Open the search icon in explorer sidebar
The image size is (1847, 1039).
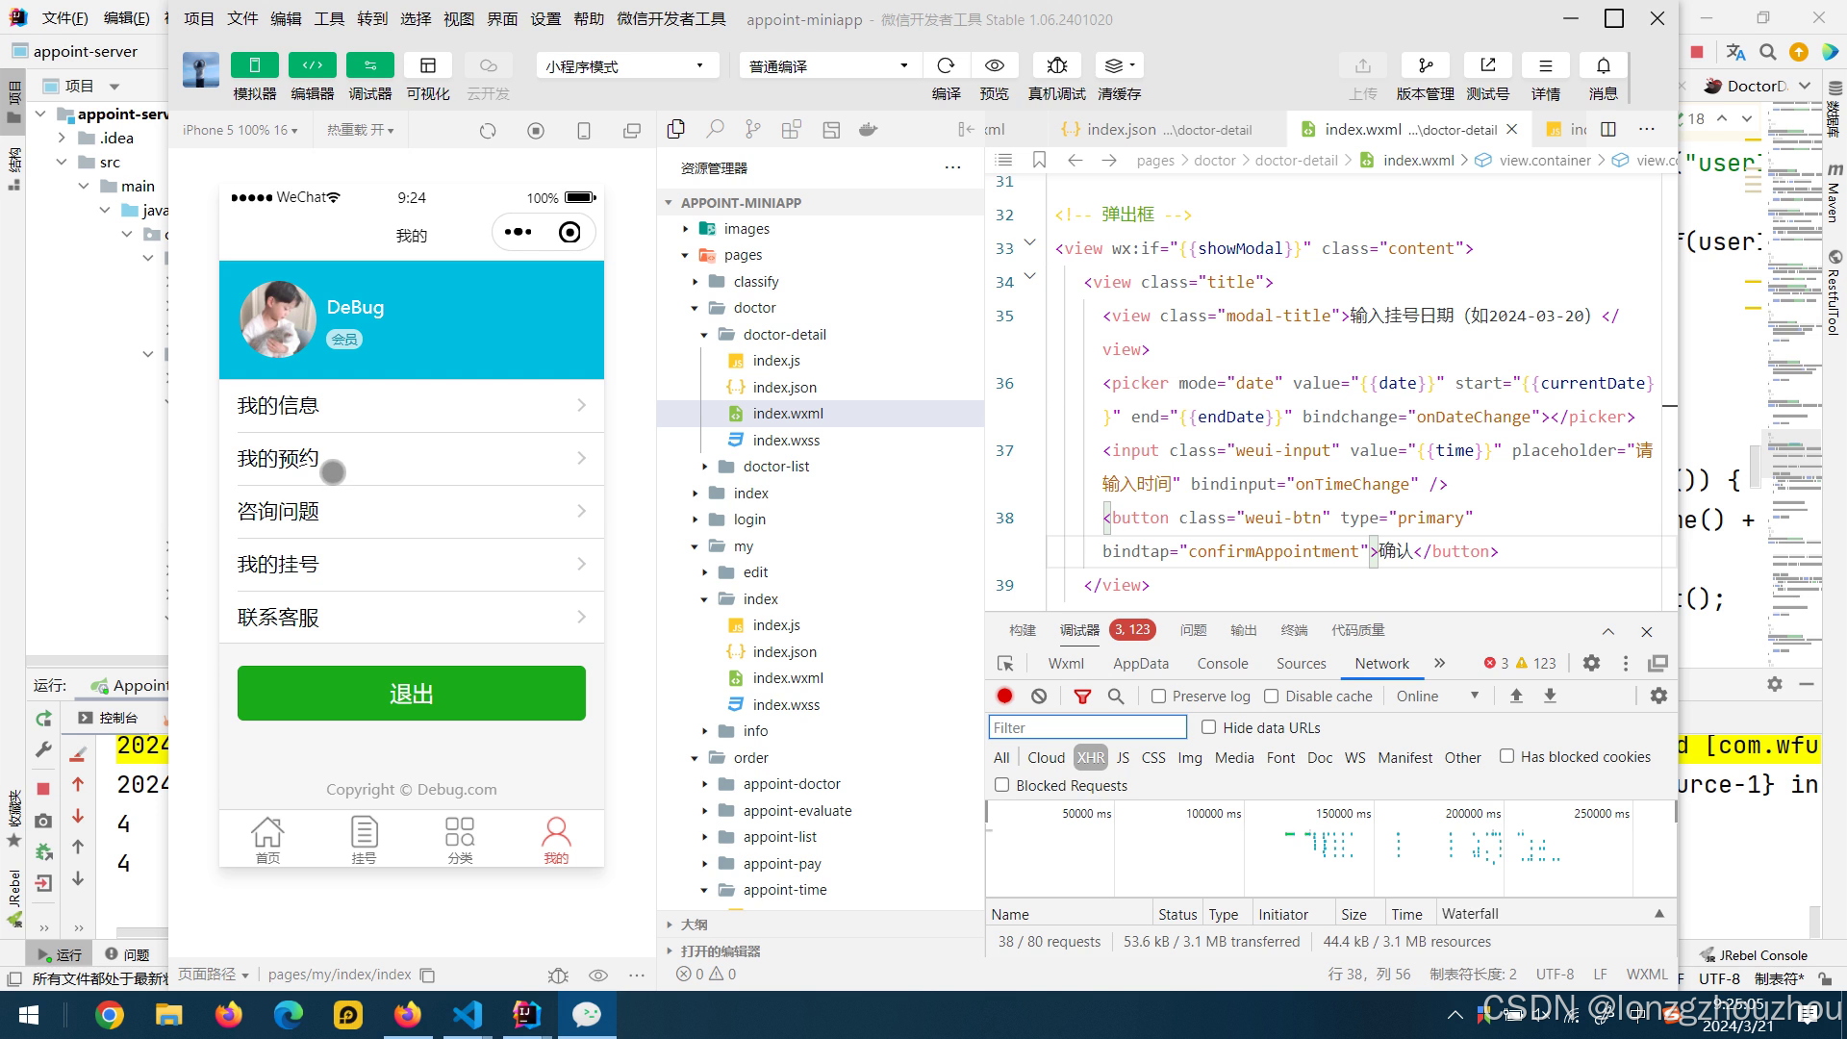tap(715, 129)
